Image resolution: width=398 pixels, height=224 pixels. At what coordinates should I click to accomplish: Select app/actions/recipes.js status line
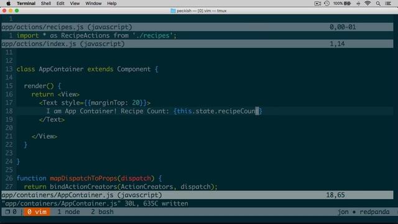pyautogui.click(x=197, y=27)
